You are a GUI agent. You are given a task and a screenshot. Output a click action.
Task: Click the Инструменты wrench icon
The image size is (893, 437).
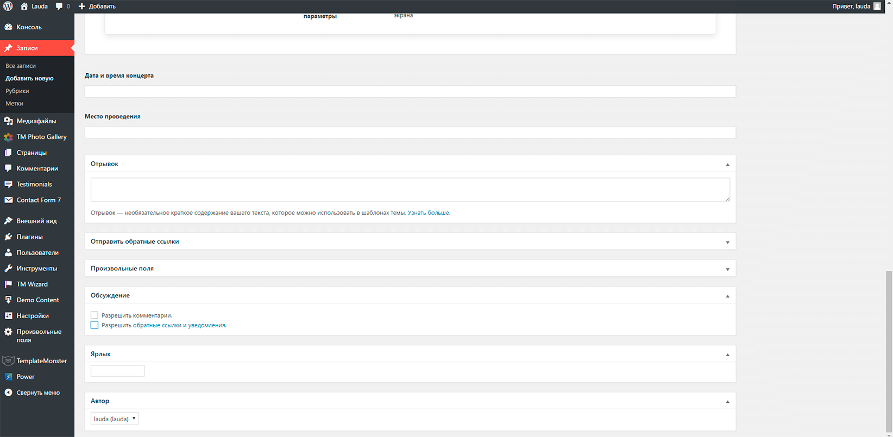pyautogui.click(x=8, y=268)
